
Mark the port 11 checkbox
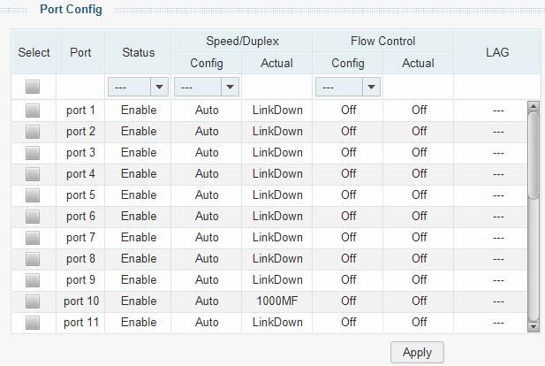click(33, 323)
